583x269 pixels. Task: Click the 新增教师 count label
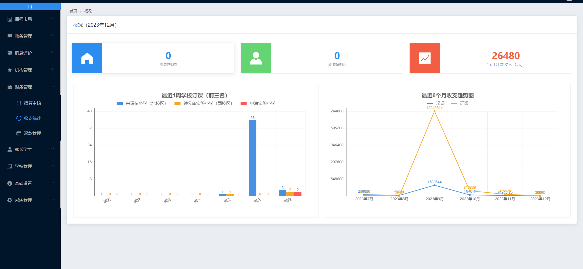pyautogui.click(x=337, y=65)
